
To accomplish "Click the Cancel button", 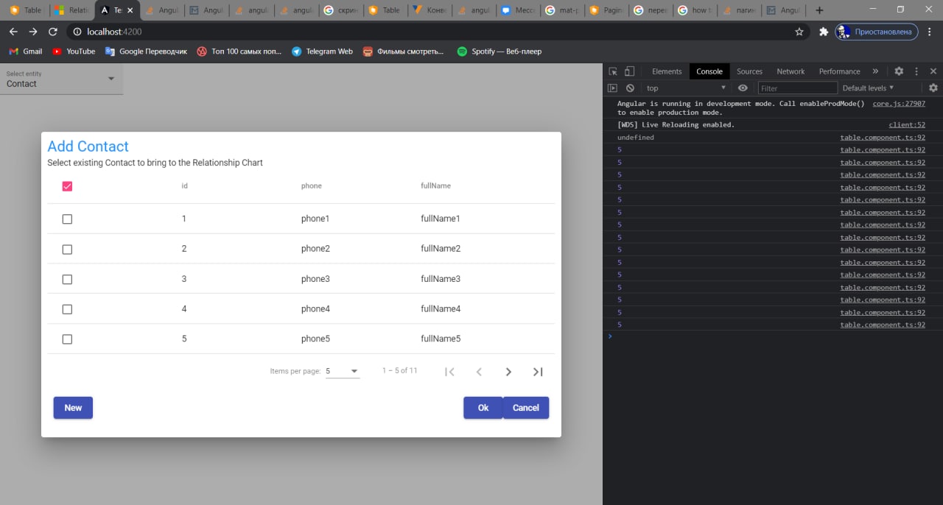I will point(526,408).
